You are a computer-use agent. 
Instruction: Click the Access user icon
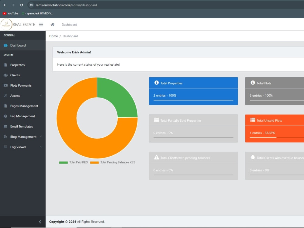point(5,96)
